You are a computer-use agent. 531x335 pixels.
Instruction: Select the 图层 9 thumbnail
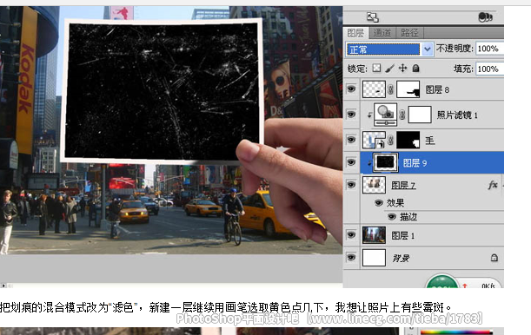click(x=385, y=162)
